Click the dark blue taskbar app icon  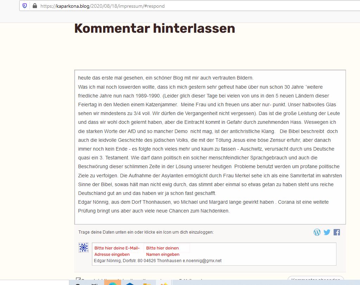pyautogui.click(x=130, y=283)
